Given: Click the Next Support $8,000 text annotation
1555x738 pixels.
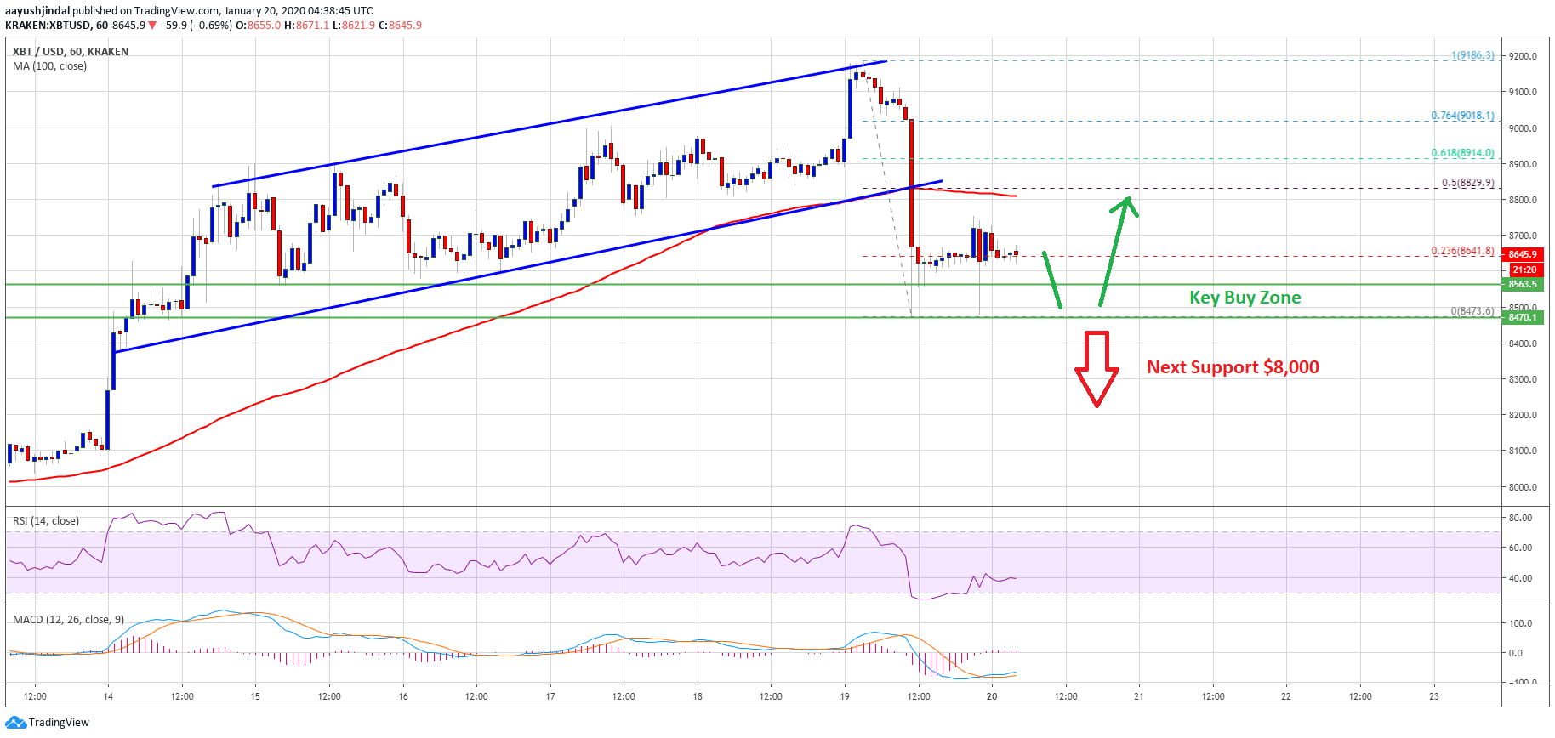Looking at the screenshot, I should coord(1233,367).
